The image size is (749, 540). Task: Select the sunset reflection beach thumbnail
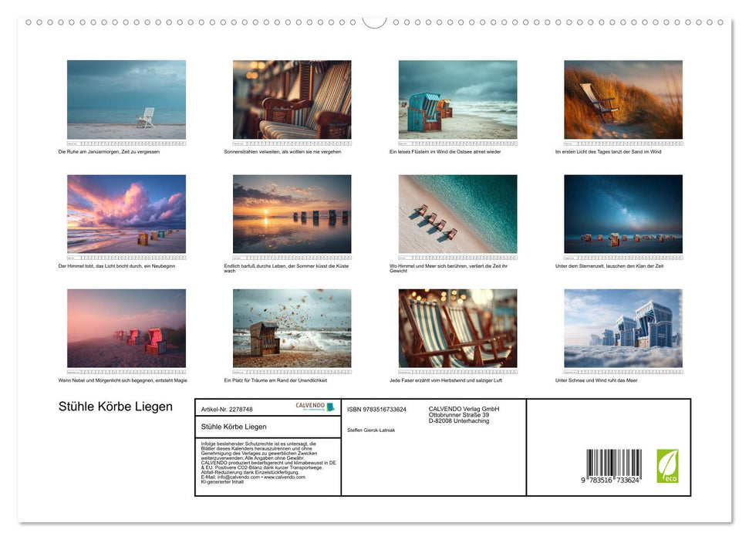pos(292,214)
